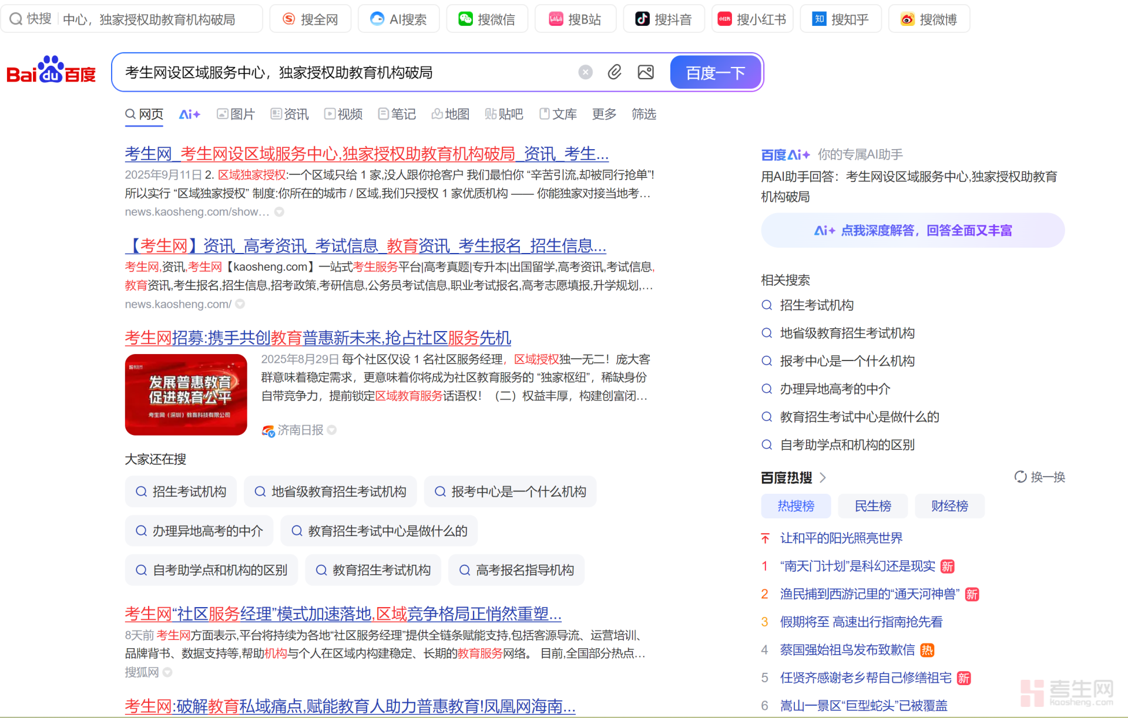Open 搜抖音 Douyin search shortcut
1128x718 pixels.
(663, 19)
